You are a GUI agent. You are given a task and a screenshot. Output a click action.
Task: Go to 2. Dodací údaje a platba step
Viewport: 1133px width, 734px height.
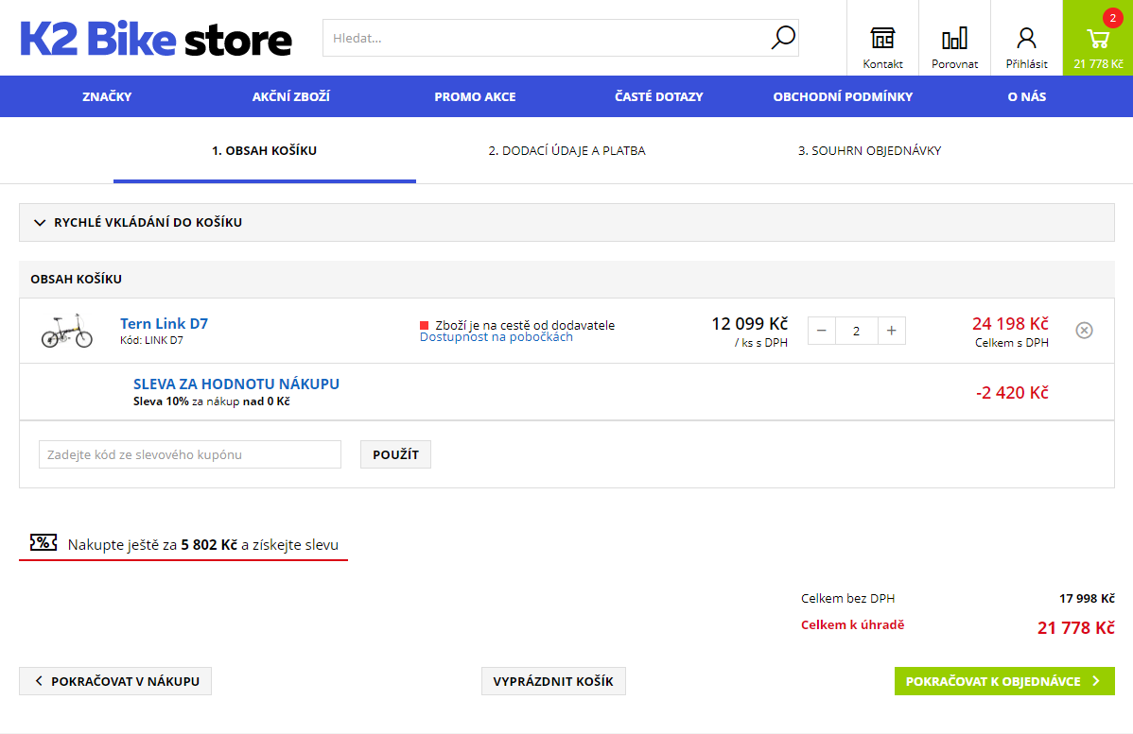(567, 151)
